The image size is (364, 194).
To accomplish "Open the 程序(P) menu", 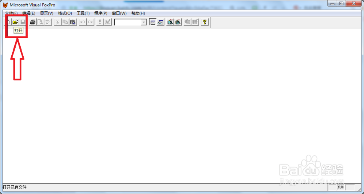I will 101,13.
